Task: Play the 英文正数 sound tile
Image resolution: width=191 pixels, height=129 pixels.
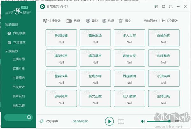Action: tap(95, 98)
